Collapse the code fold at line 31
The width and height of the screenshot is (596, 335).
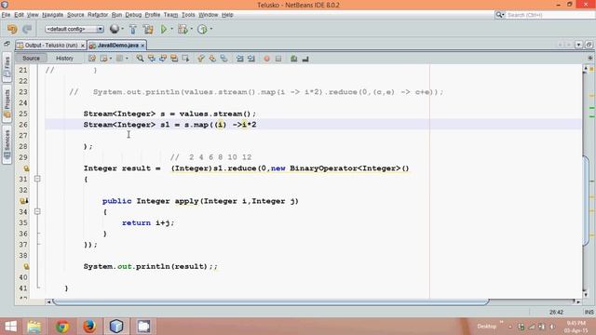tap(37, 179)
